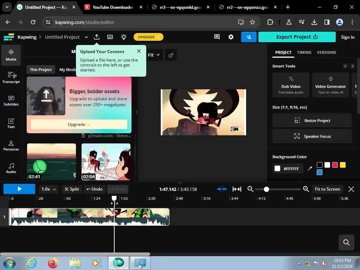Click the video clip on timeline track 1
This screenshot has height=270, width=360.
coord(90,217)
